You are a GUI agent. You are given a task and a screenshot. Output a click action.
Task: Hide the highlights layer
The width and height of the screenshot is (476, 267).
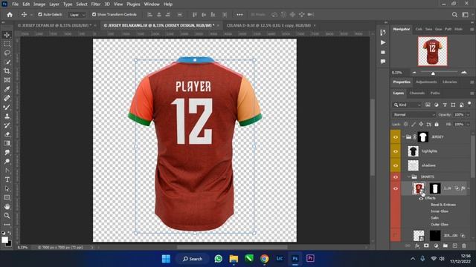[x=396, y=151]
